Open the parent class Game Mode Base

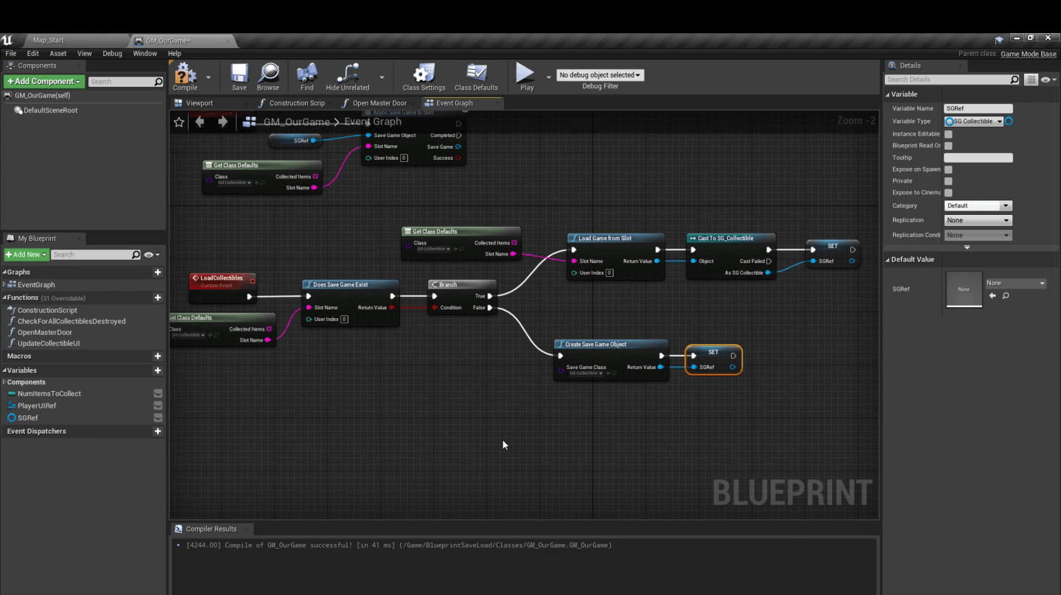point(1029,53)
